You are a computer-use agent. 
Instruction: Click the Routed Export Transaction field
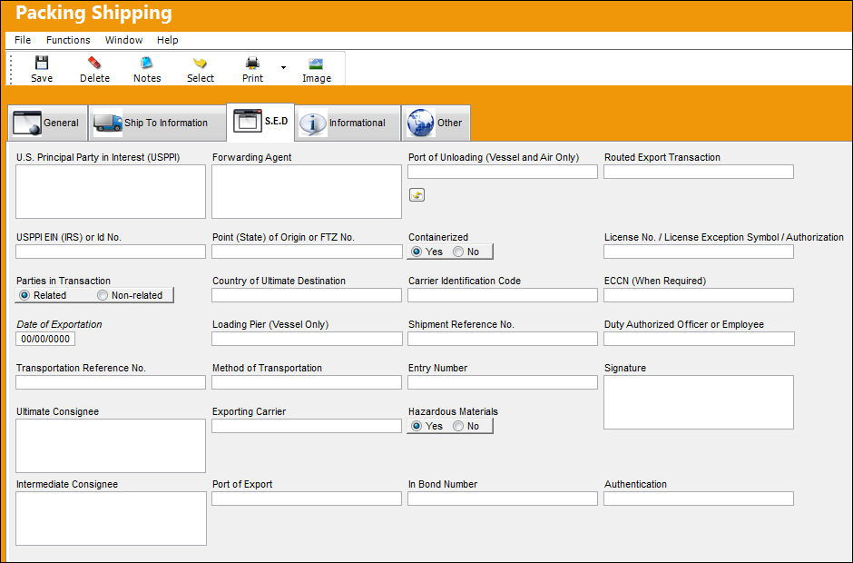[699, 172]
